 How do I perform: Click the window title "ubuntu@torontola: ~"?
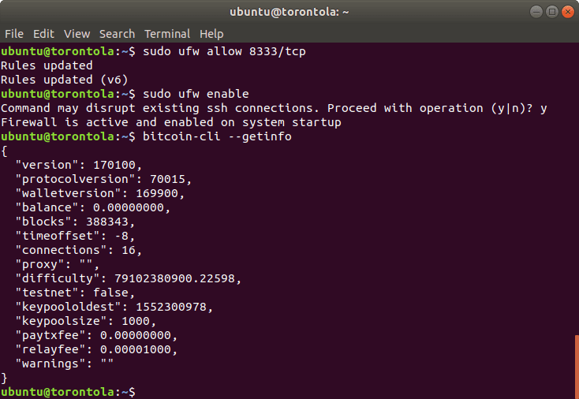[289, 12]
